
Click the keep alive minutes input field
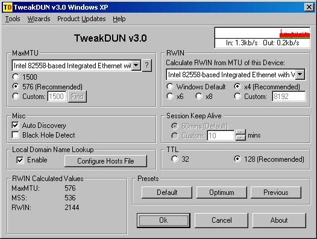[221, 135]
